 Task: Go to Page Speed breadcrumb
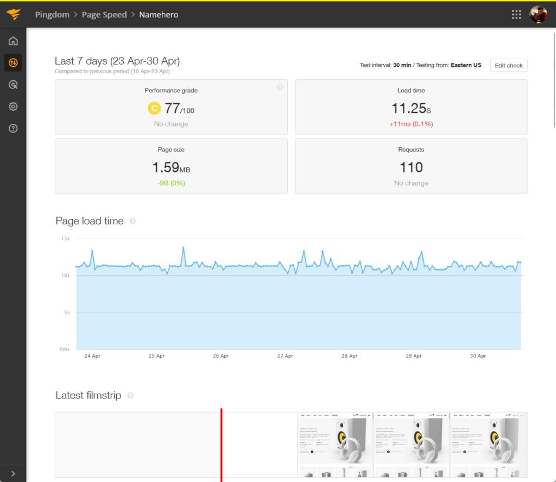pos(104,15)
